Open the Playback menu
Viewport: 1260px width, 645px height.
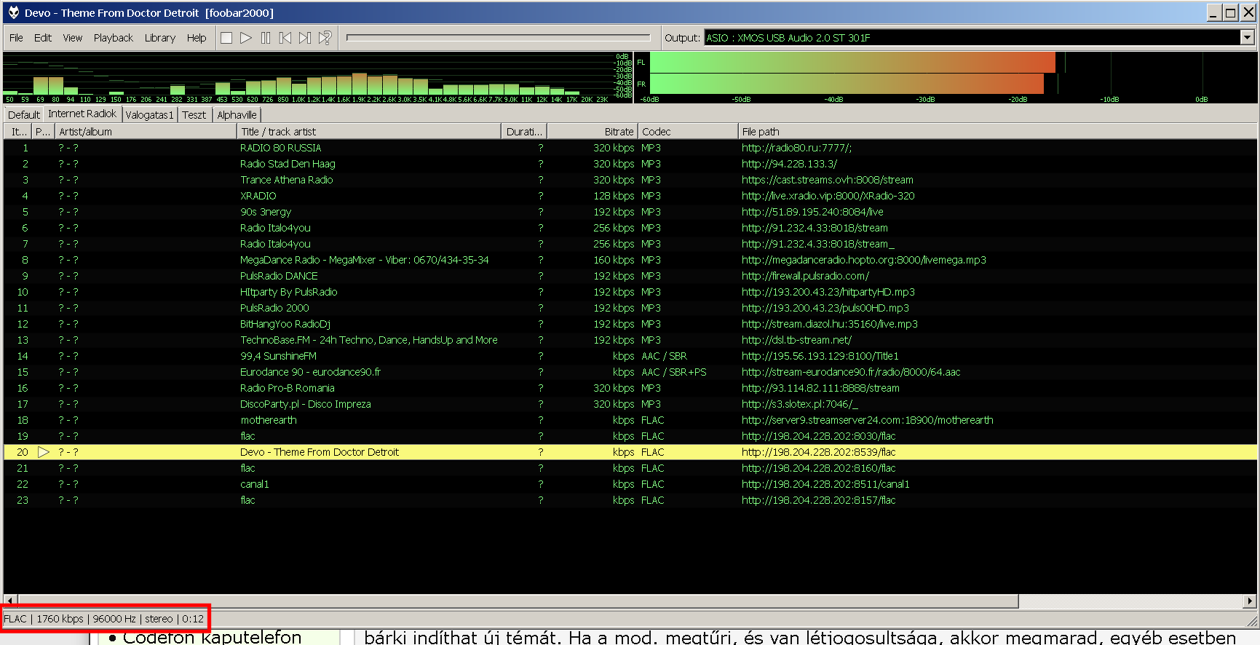tap(114, 38)
